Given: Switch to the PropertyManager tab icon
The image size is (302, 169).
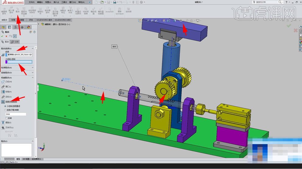Looking at the screenshot, I should point(9,27).
